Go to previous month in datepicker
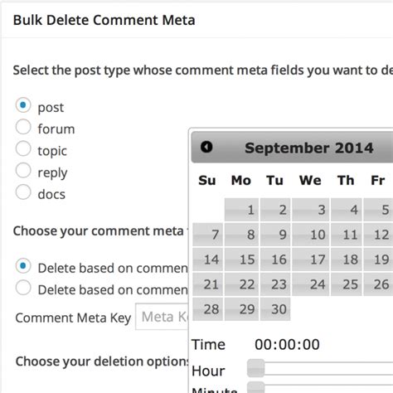This screenshot has height=393, width=393. pyautogui.click(x=206, y=147)
